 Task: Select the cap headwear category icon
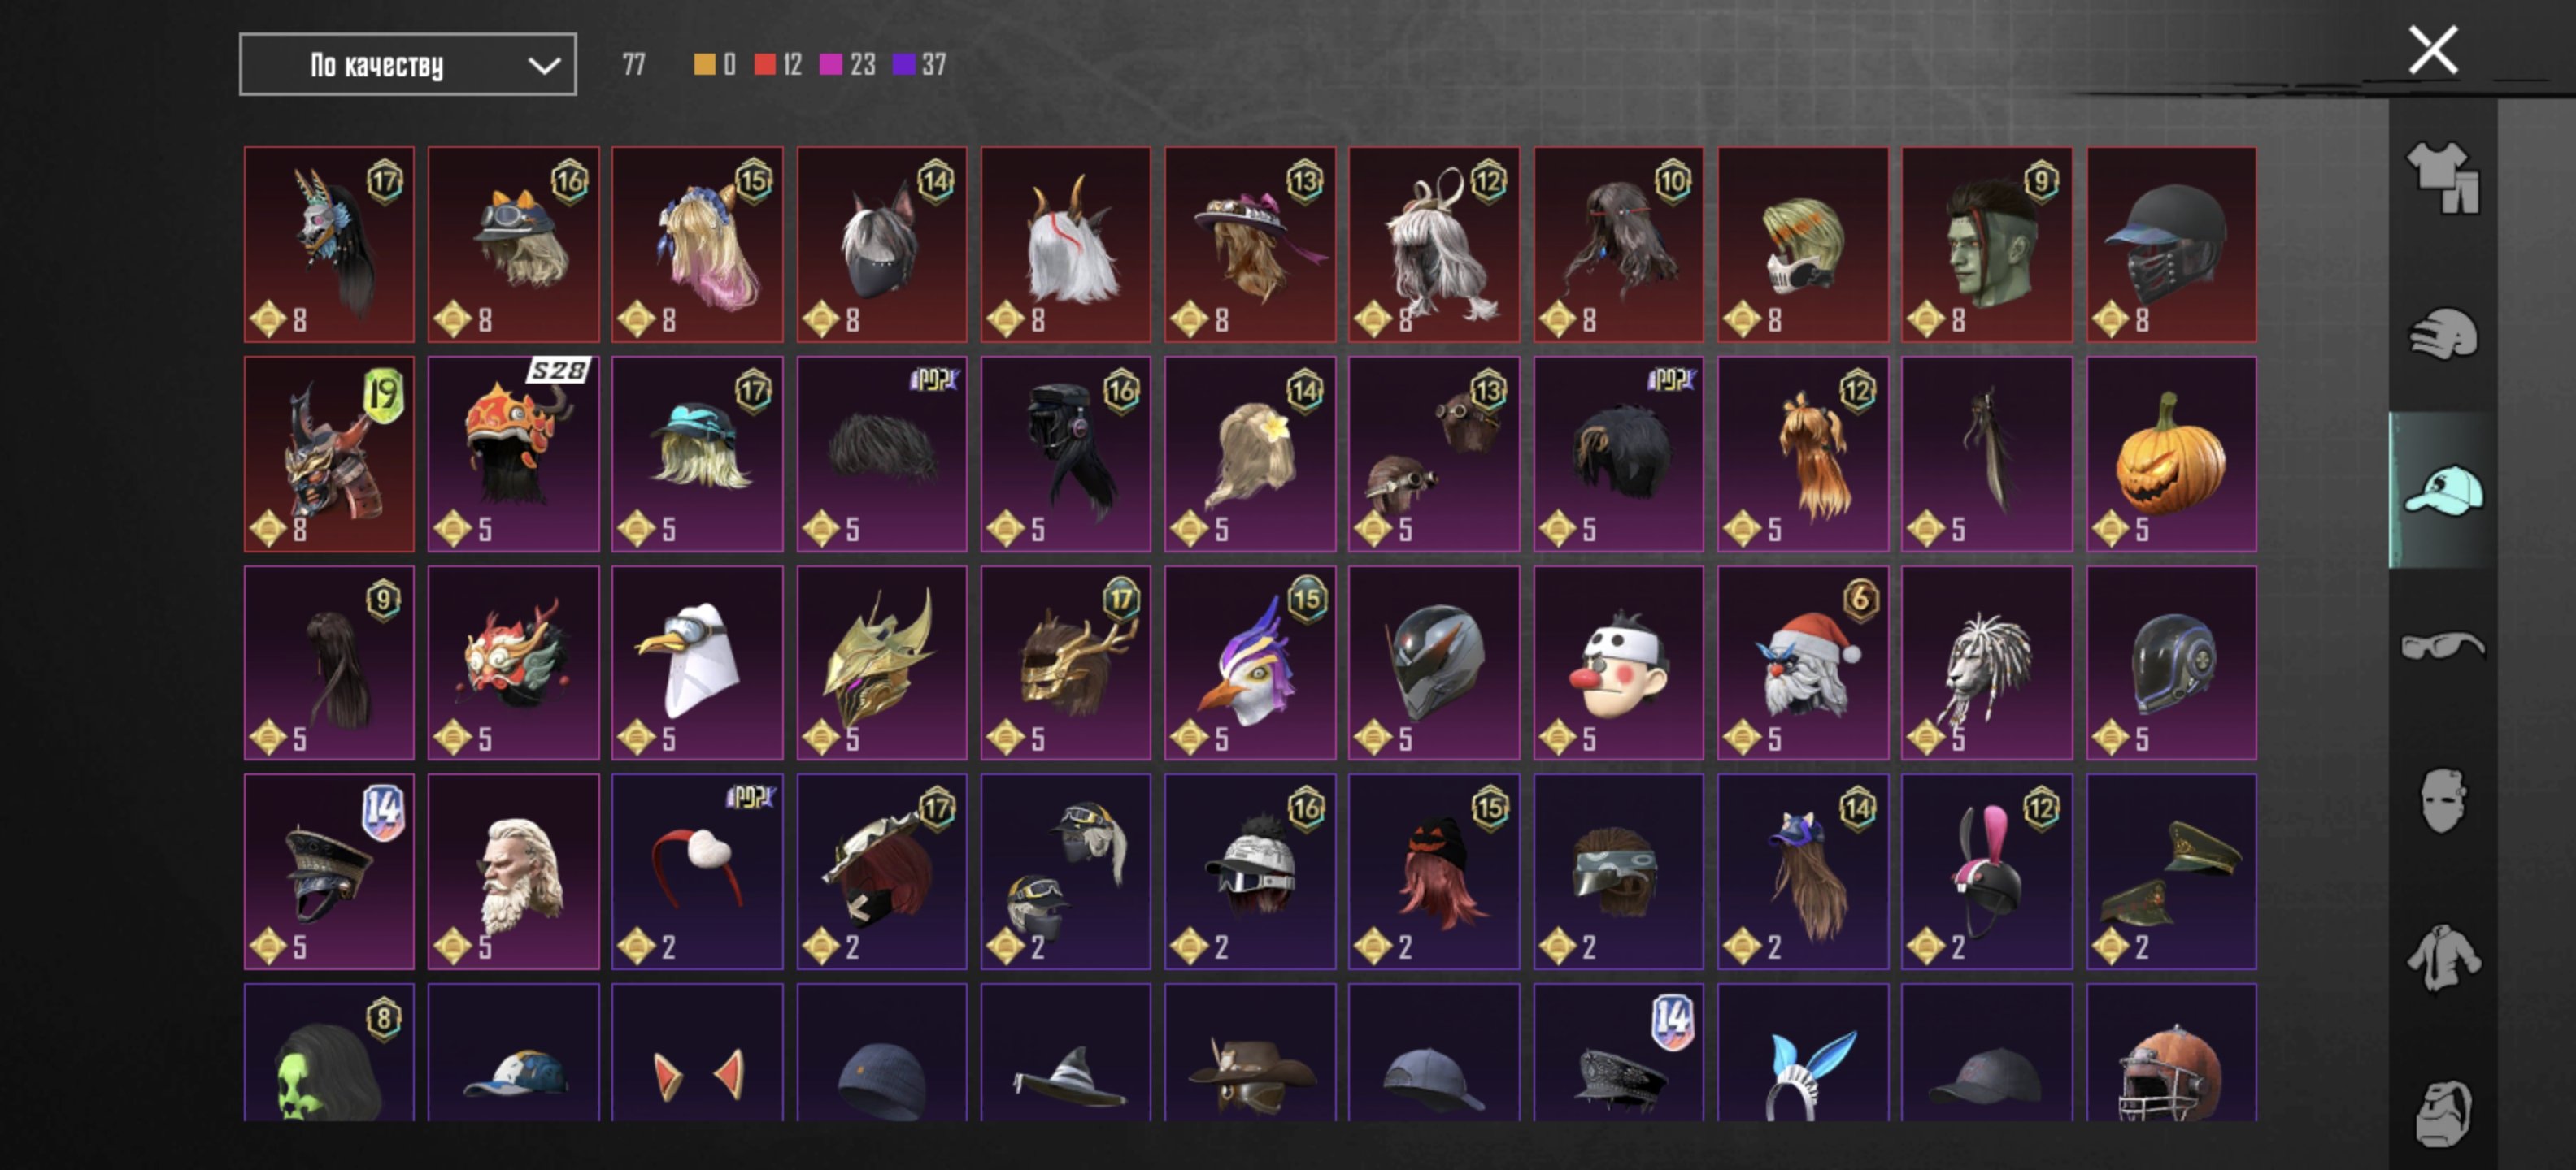pyautogui.click(x=2442, y=490)
